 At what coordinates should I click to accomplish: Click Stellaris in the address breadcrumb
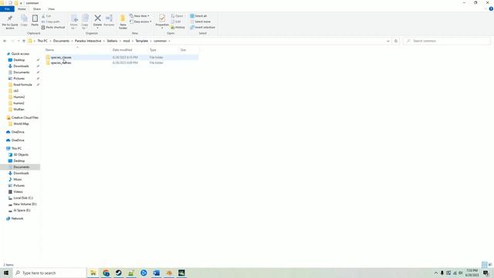[x=112, y=41]
